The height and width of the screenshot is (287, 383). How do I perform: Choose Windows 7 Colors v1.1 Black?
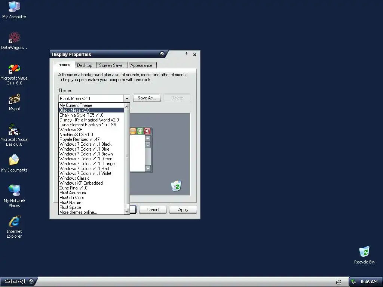91,144
